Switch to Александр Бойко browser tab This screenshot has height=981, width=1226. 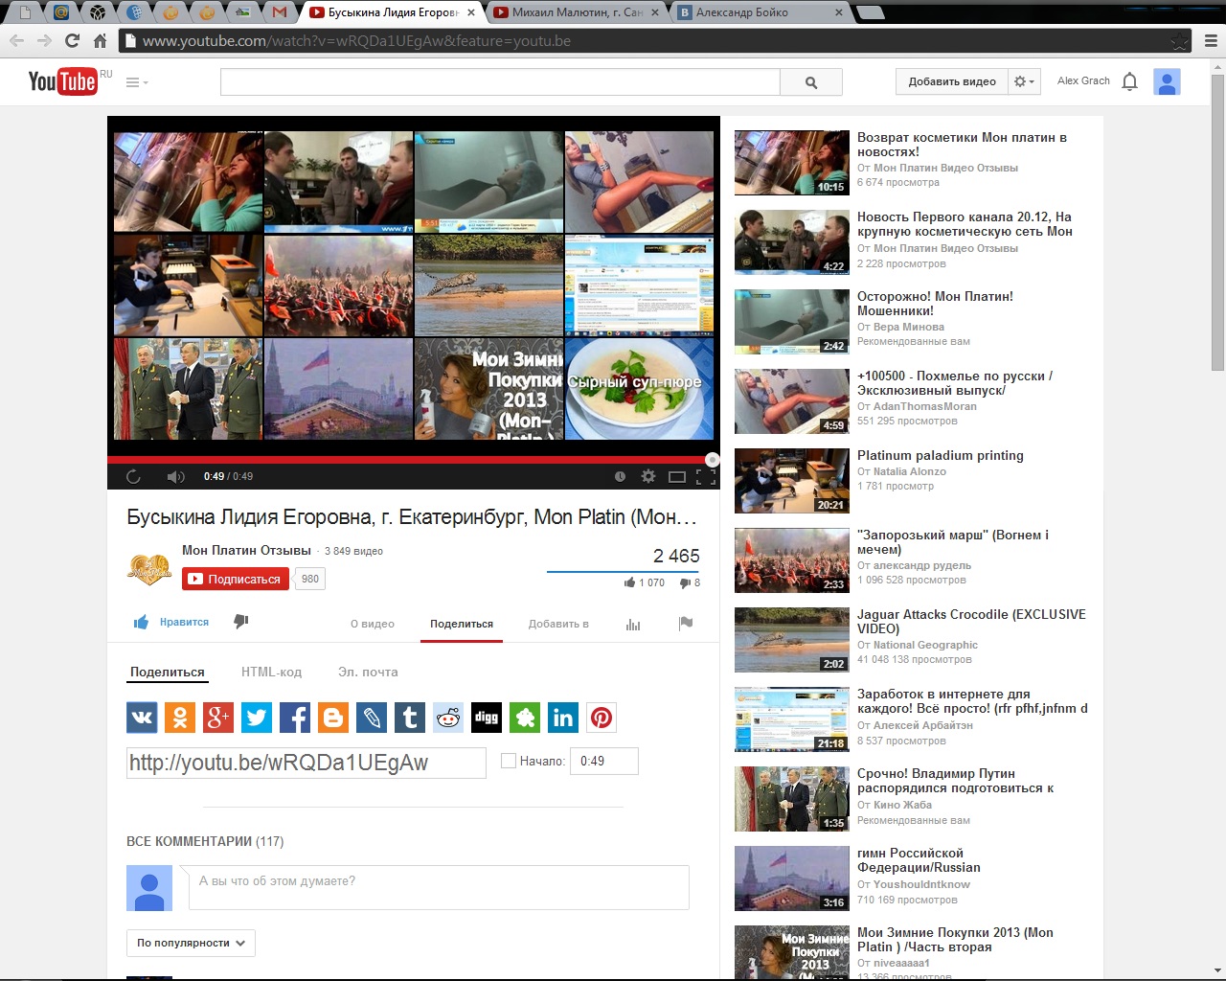761,12
